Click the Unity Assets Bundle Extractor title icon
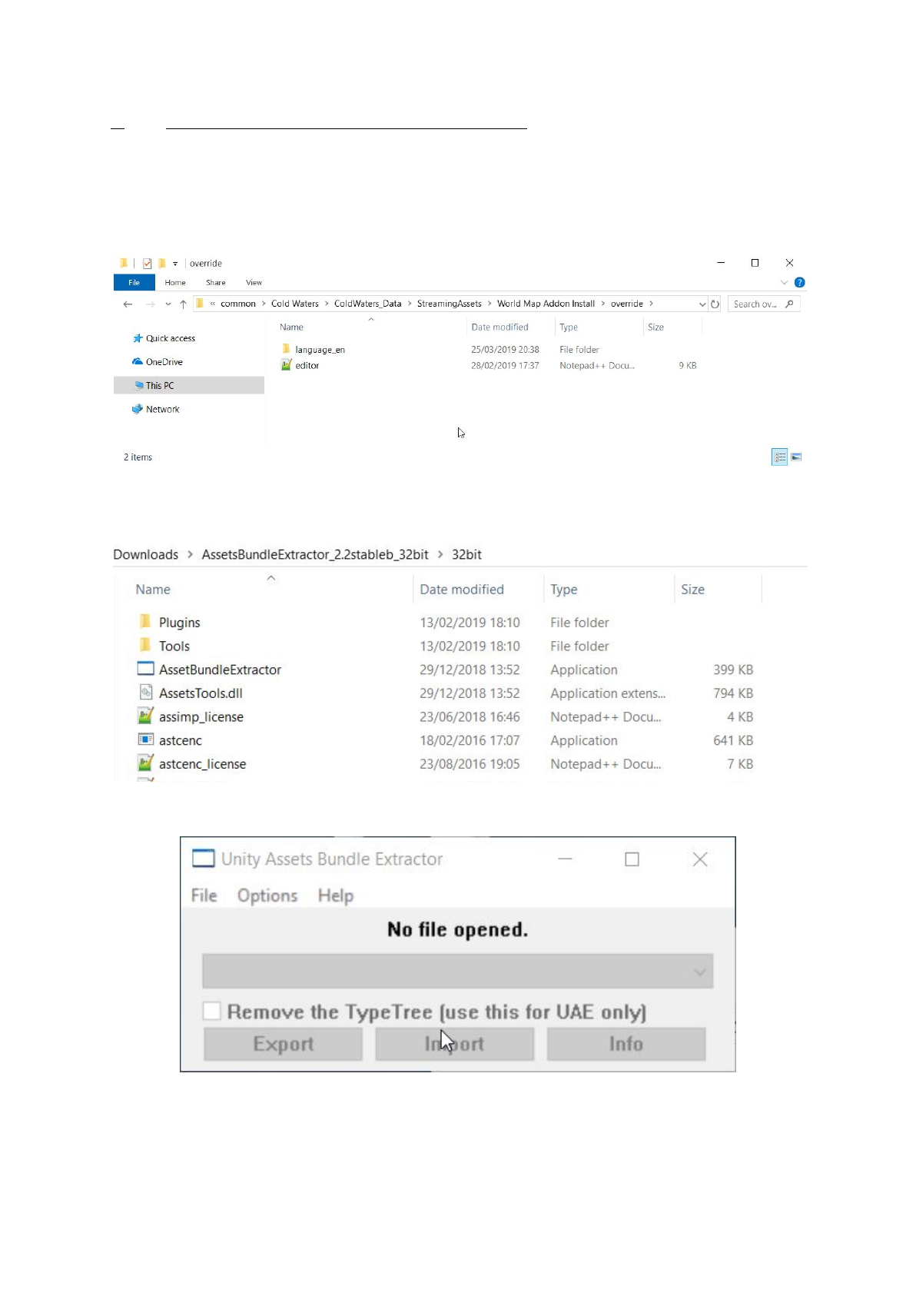Viewport: 916px width, 1296px height. (203, 859)
